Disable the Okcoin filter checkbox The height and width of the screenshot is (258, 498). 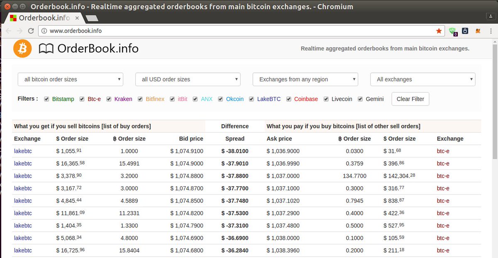pos(220,99)
